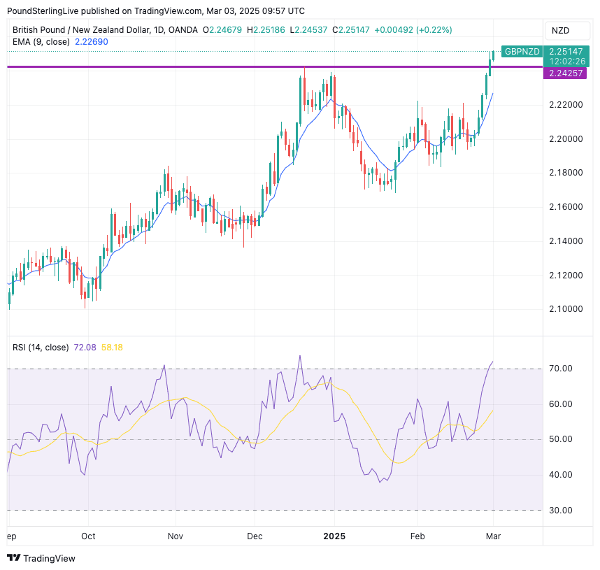Click the 2.20000 price axis label
Image resolution: width=600 pixels, height=570 pixels.
pyautogui.click(x=566, y=139)
